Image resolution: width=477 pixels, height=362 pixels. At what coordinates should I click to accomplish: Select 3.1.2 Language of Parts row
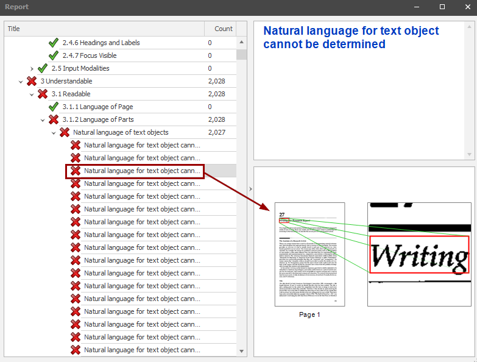[x=120, y=119]
